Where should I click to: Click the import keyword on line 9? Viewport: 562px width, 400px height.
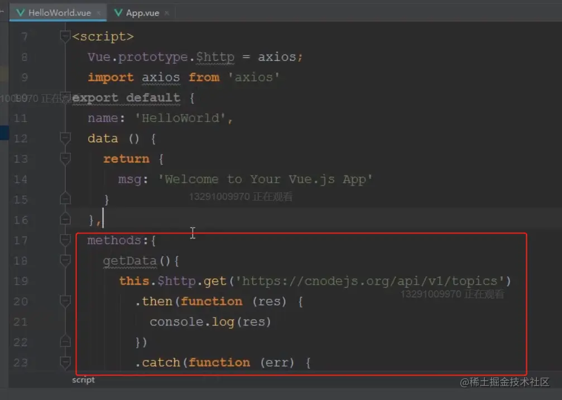pos(111,77)
